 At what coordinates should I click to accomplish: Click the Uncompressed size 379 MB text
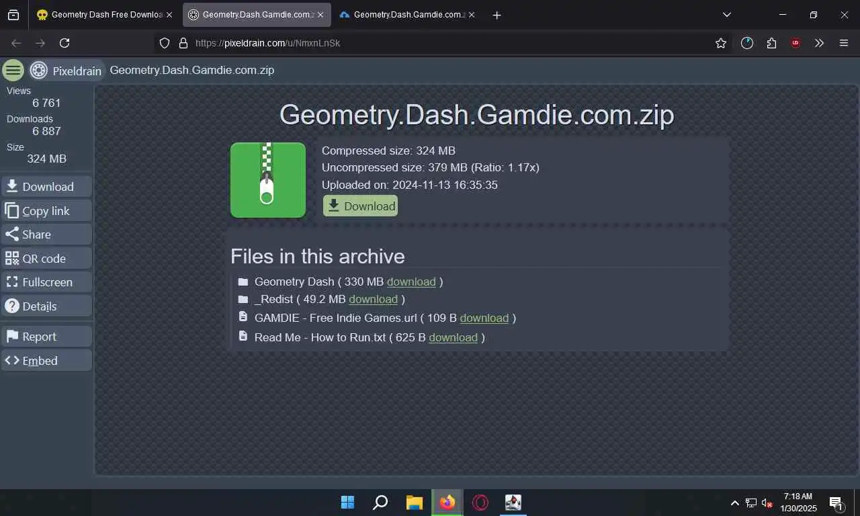(430, 167)
